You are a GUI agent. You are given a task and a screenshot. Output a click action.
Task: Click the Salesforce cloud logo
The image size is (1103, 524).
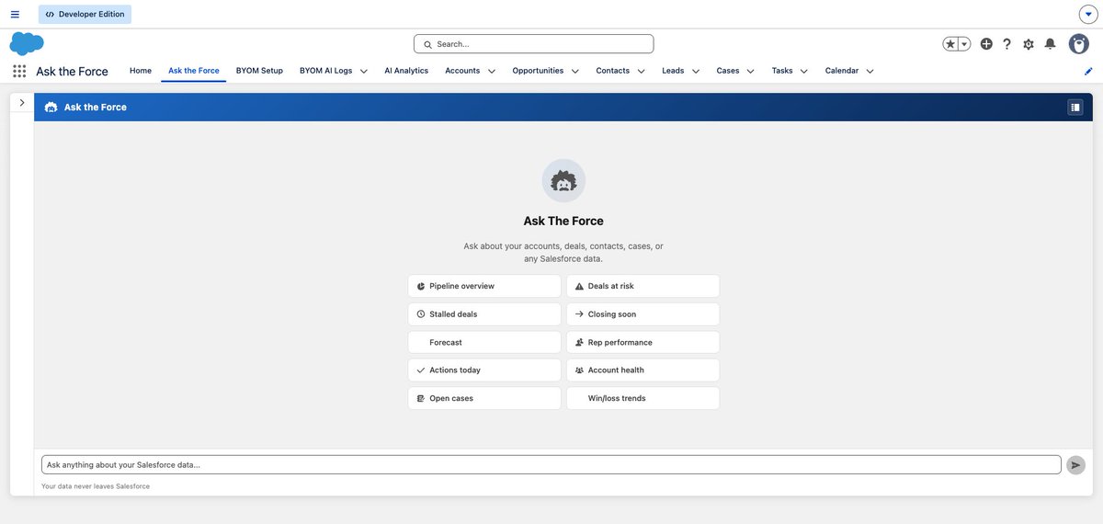click(x=27, y=43)
